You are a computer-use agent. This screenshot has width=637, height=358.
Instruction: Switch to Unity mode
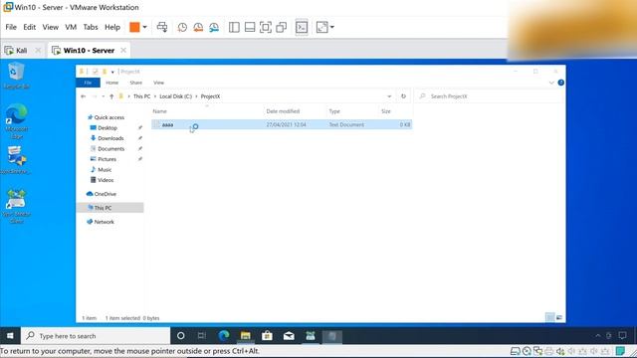point(281,27)
